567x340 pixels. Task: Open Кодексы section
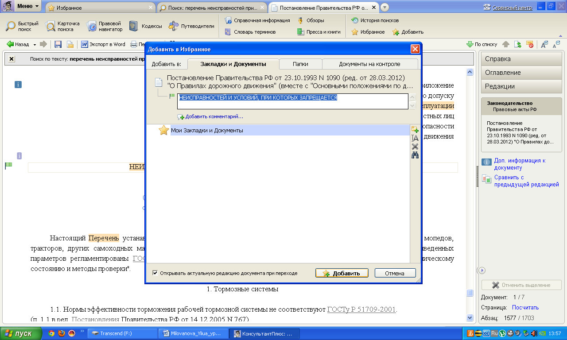click(145, 26)
